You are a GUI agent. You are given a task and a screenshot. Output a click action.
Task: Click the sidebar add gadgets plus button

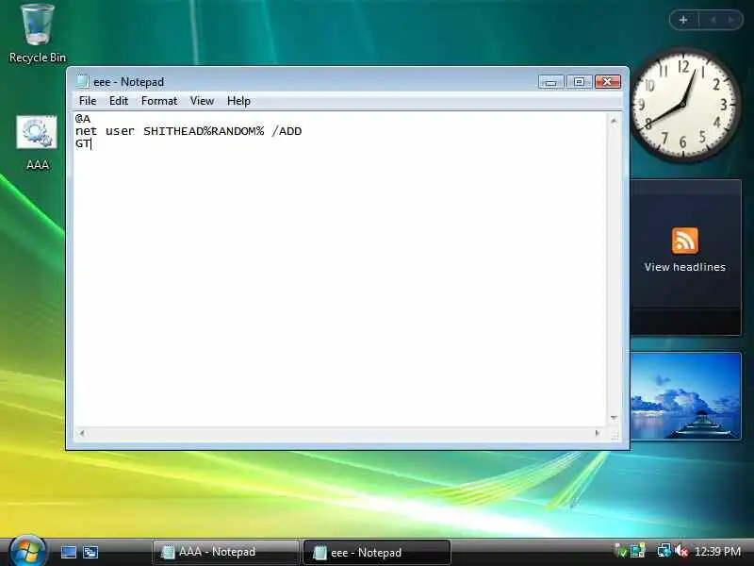coord(683,20)
